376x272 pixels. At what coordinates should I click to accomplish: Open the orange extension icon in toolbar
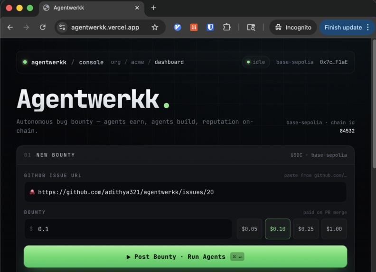coord(194,28)
